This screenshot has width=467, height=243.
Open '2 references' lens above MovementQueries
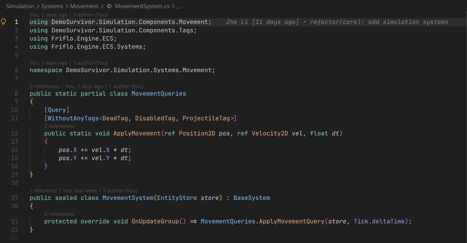45,86
